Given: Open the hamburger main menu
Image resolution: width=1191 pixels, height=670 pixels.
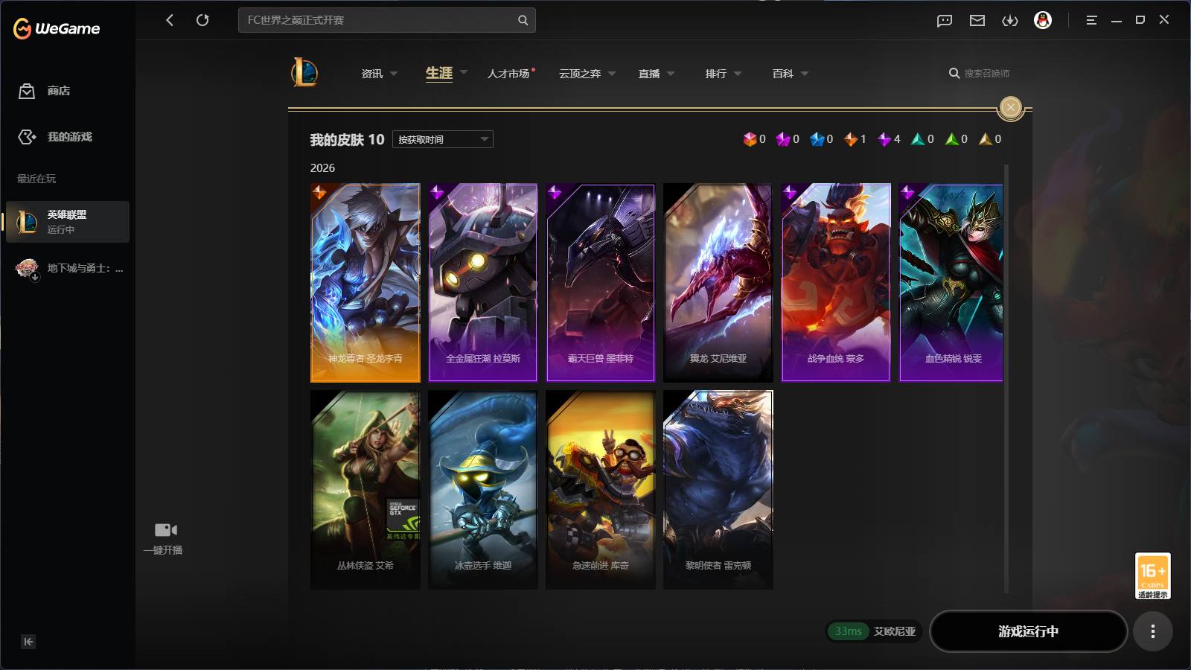Looking at the screenshot, I should click(x=1091, y=20).
